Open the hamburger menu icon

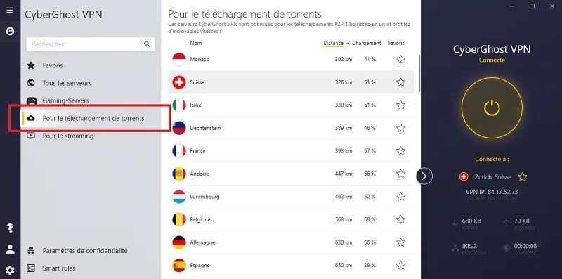tap(10, 10)
